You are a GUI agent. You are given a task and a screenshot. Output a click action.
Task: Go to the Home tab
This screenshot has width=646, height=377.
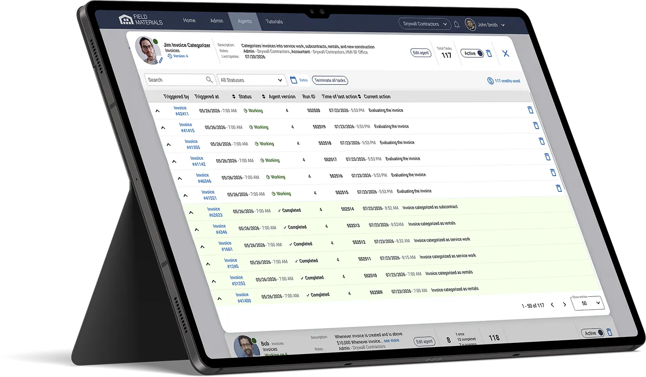tap(189, 21)
